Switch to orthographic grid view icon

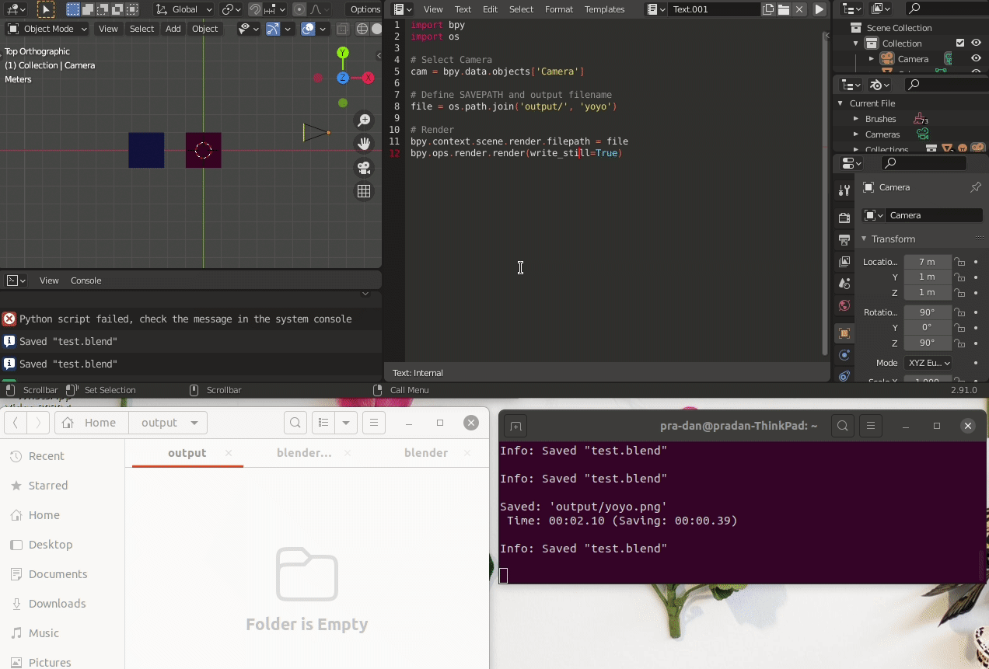pos(364,191)
